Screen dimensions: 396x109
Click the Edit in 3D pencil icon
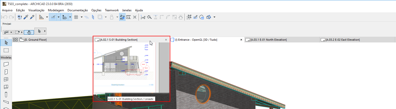point(195,17)
